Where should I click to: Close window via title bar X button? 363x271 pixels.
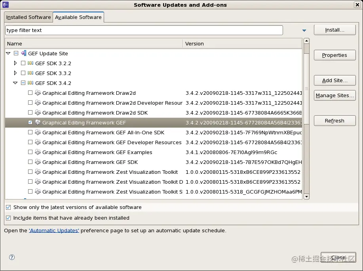[x=357, y=5]
